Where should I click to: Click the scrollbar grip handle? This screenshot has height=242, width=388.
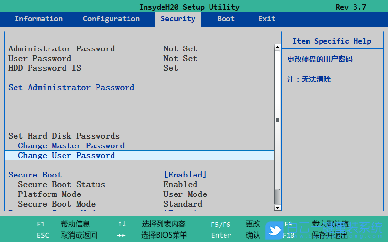277,120
